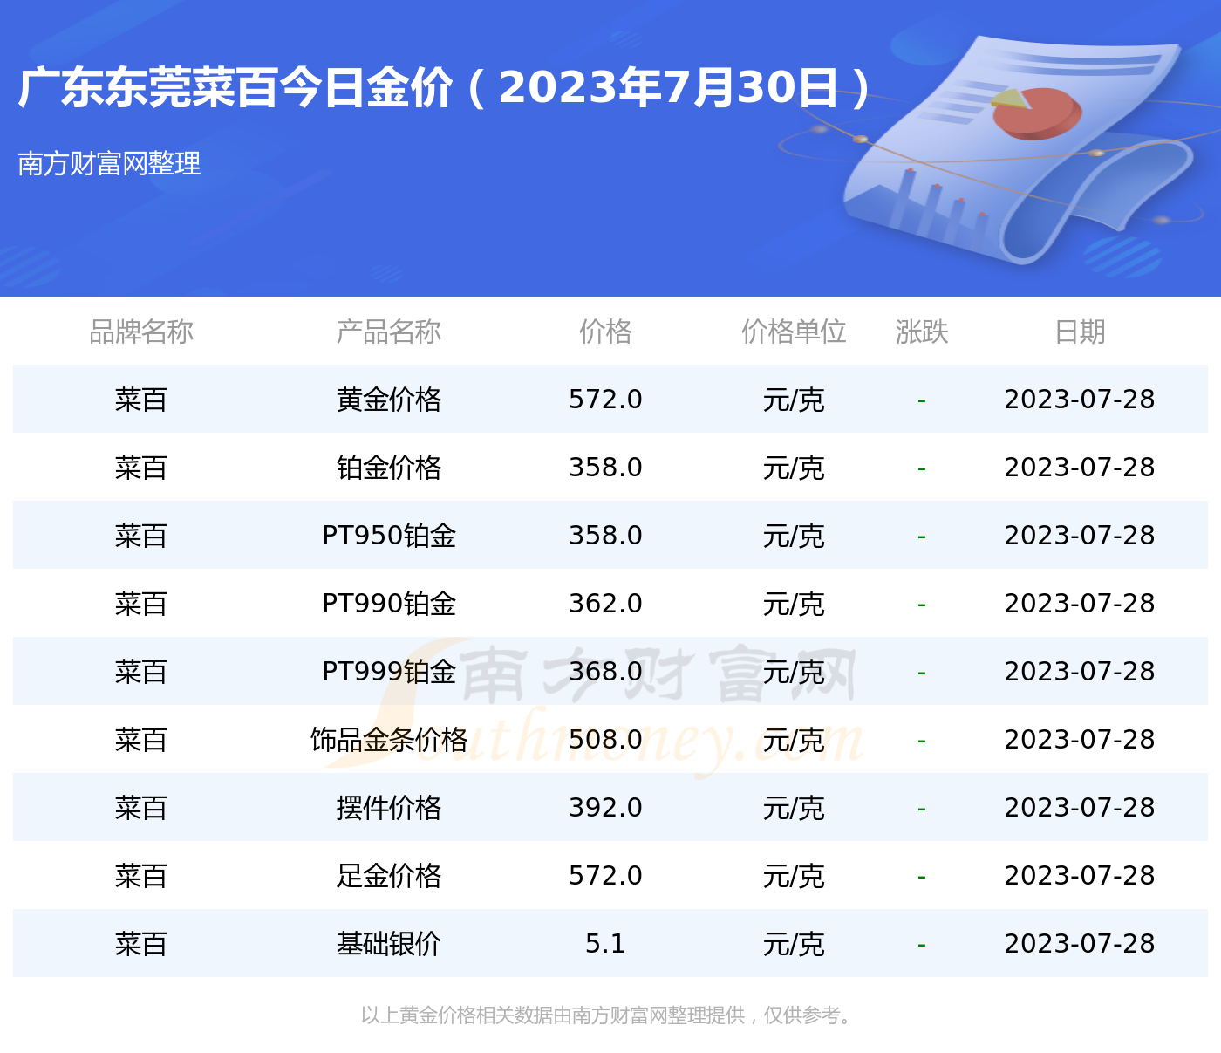Select the 价格 column header
This screenshot has width=1221, height=1053.
pos(605,332)
